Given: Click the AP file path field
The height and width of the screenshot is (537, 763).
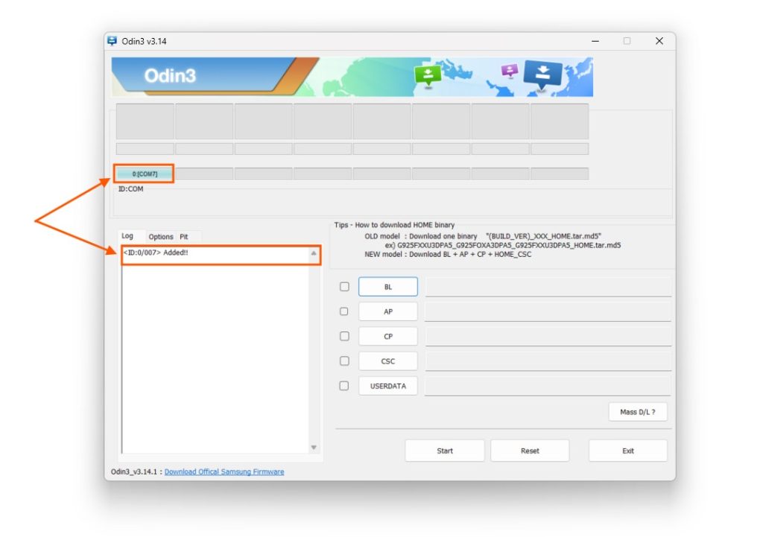Looking at the screenshot, I should click(548, 312).
